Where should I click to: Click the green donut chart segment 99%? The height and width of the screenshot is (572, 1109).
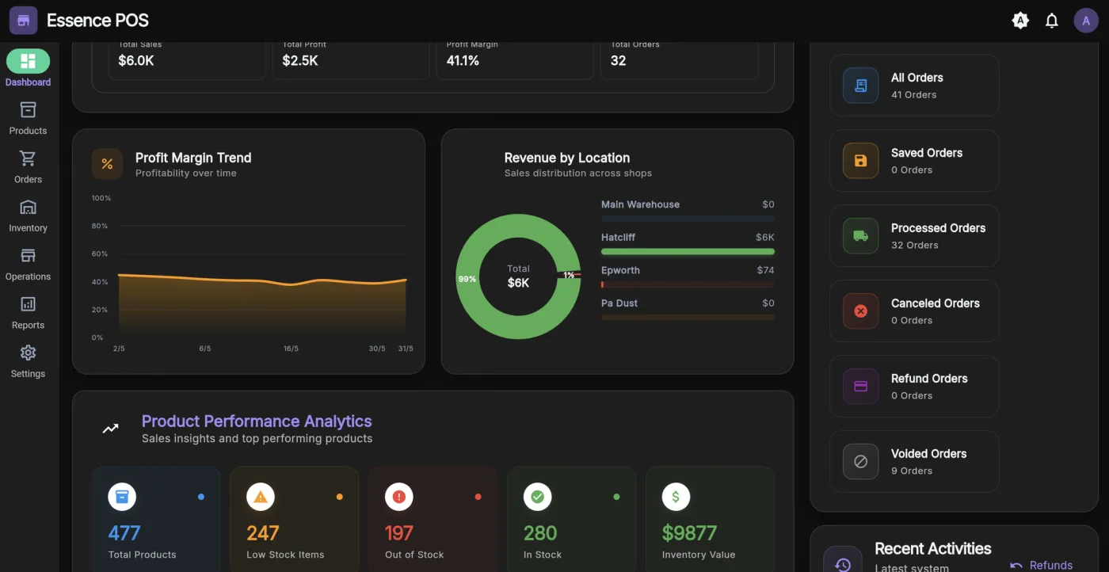467,279
